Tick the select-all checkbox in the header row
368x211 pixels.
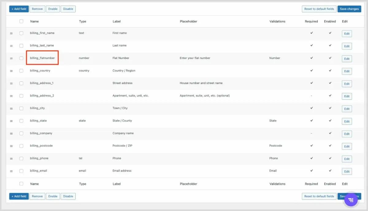pos(21,21)
